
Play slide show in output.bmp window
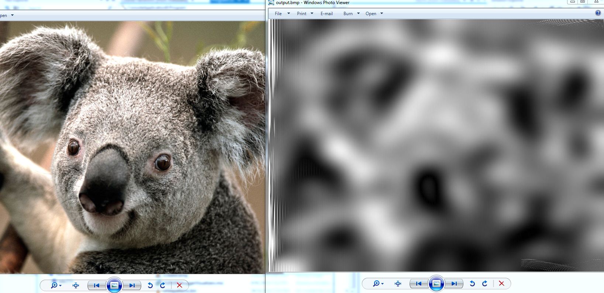tap(436, 283)
